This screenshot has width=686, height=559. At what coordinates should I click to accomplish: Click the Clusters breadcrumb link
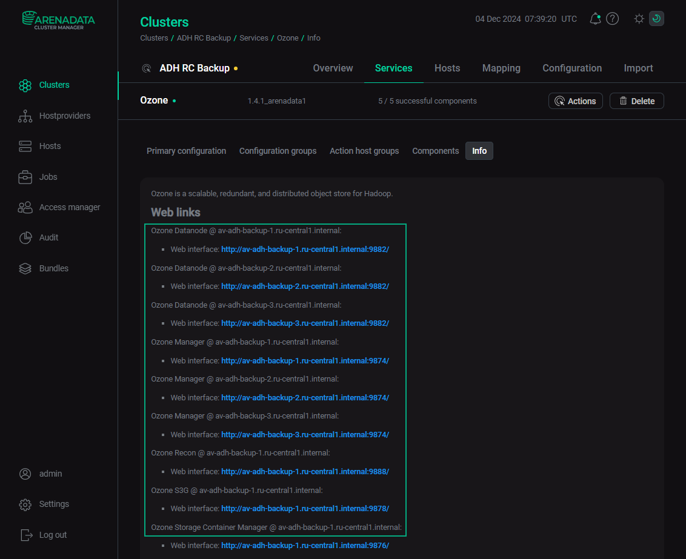point(154,38)
